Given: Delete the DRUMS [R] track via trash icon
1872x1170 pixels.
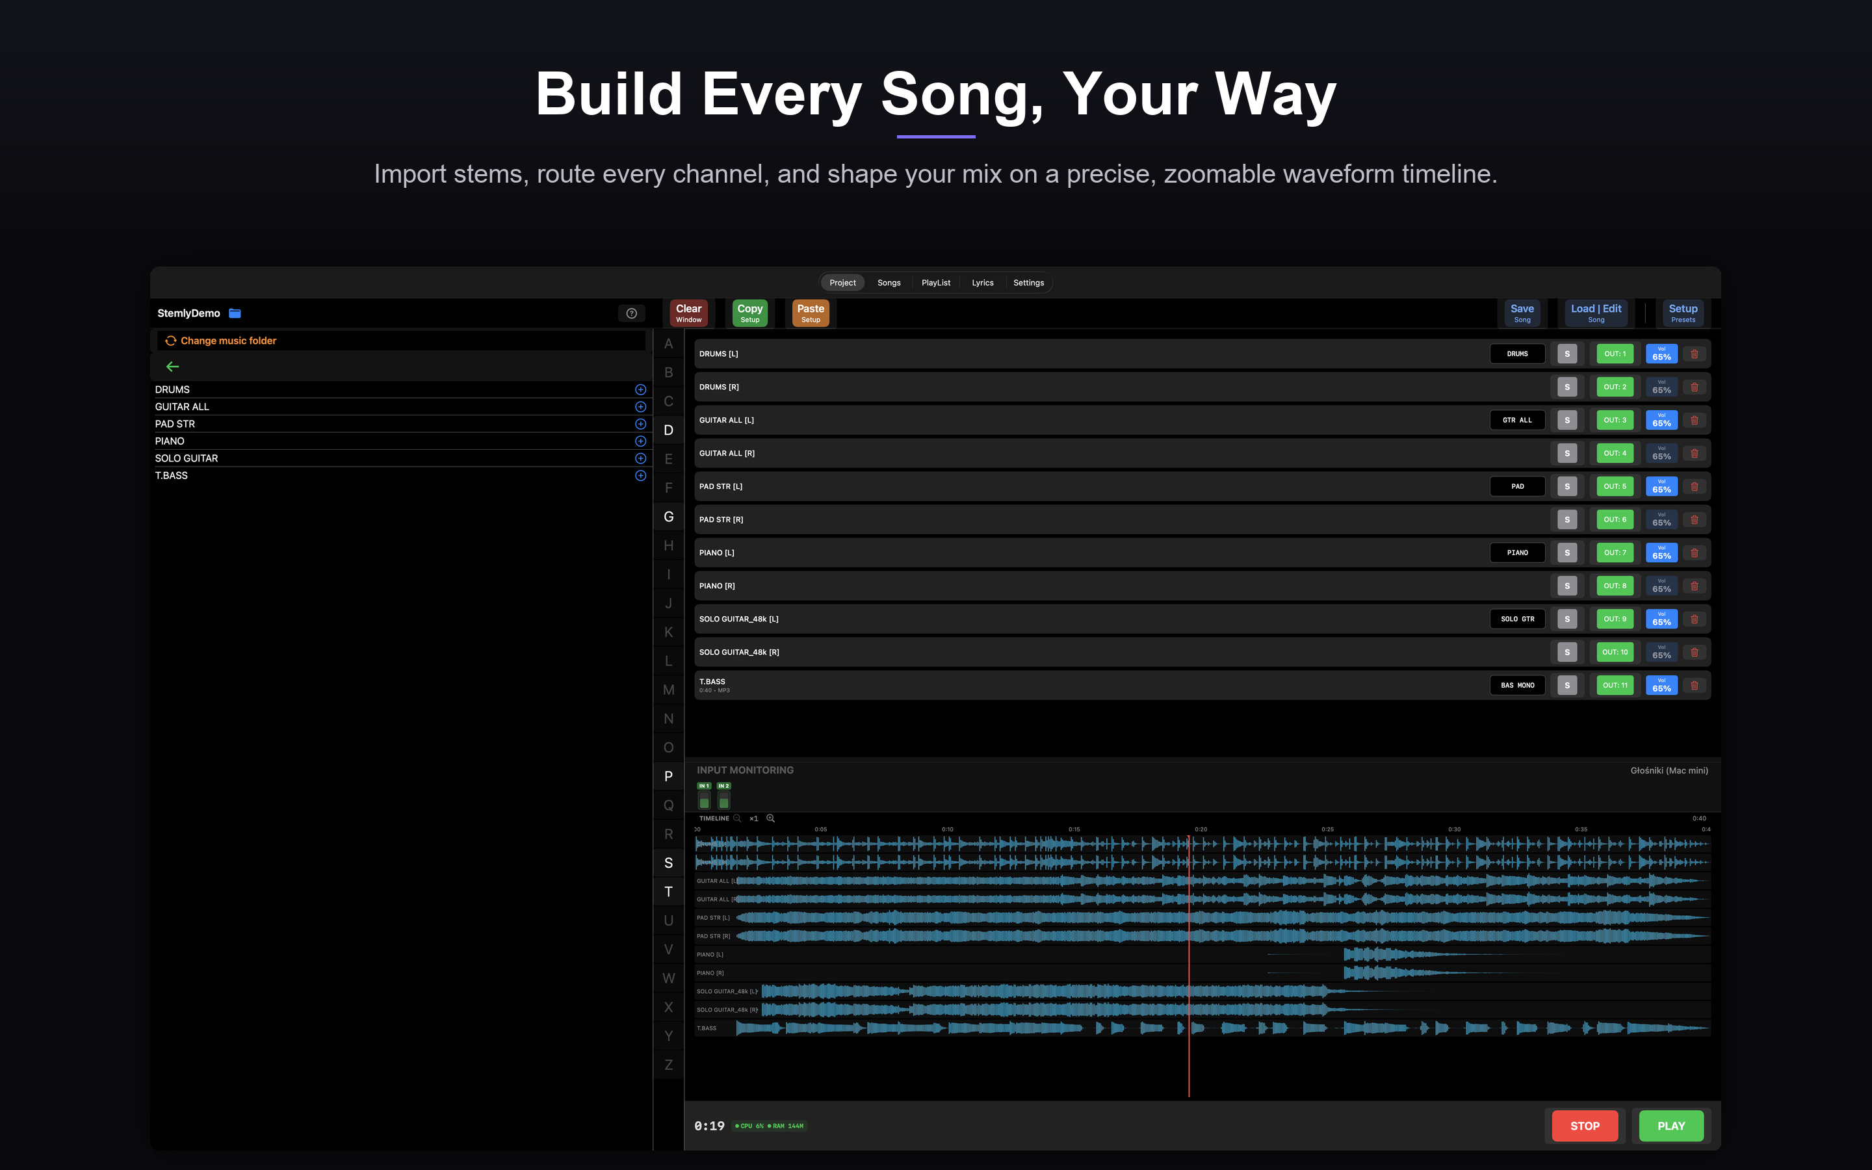Looking at the screenshot, I should (x=1694, y=387).
